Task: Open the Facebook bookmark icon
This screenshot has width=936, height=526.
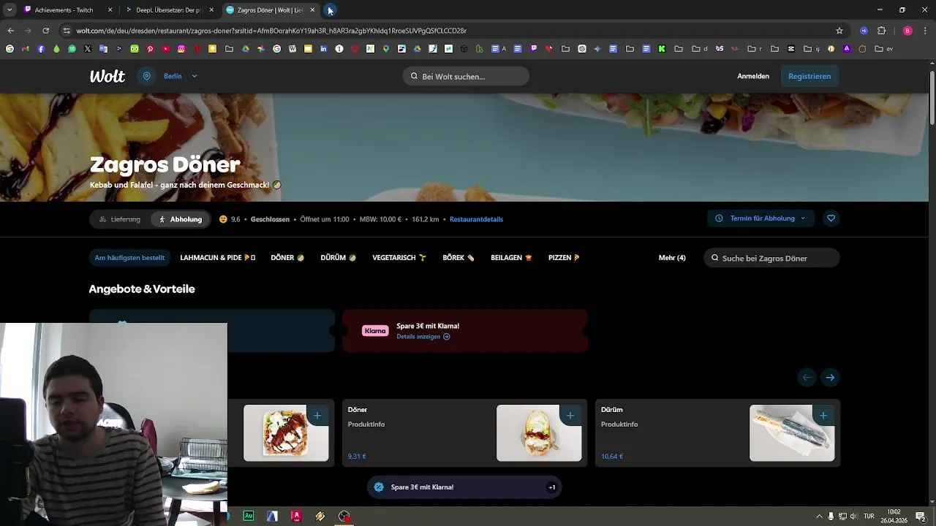Action: click(x=41, y=49)
